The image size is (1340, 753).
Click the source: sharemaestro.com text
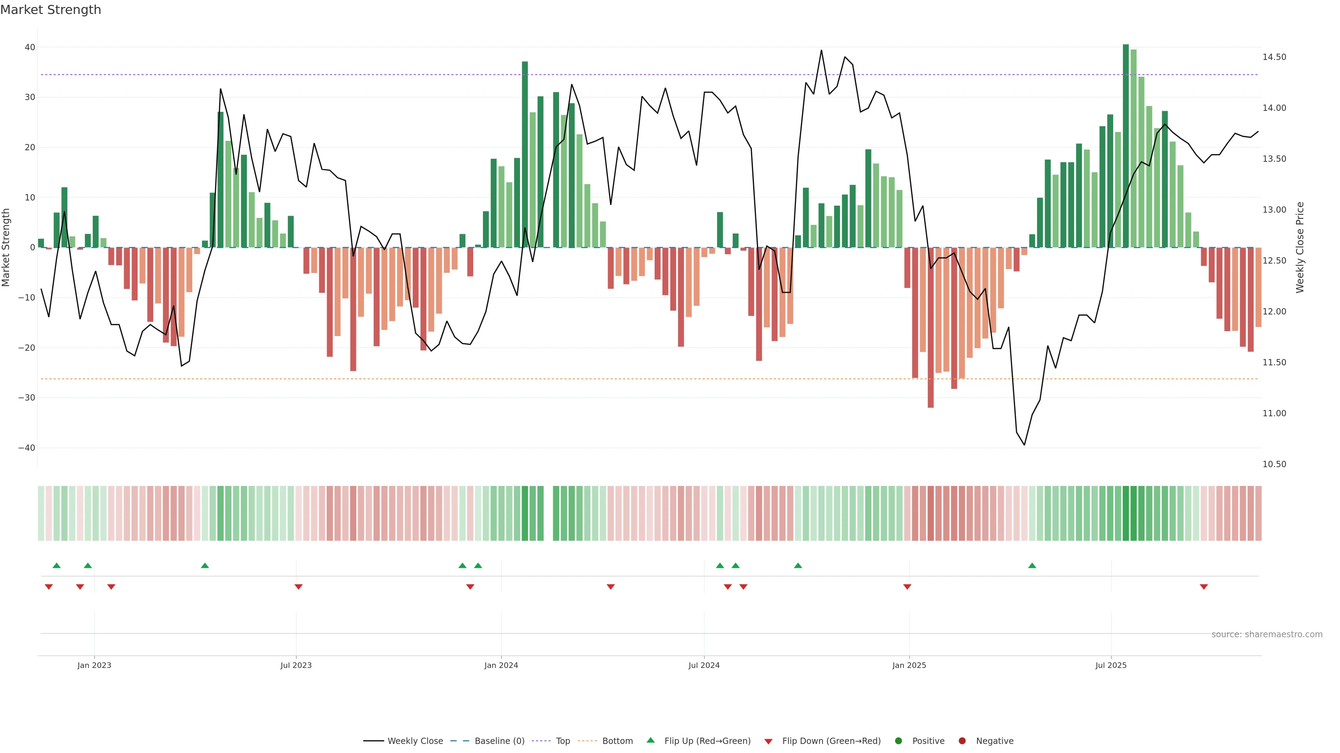(x=1267, y=634)
